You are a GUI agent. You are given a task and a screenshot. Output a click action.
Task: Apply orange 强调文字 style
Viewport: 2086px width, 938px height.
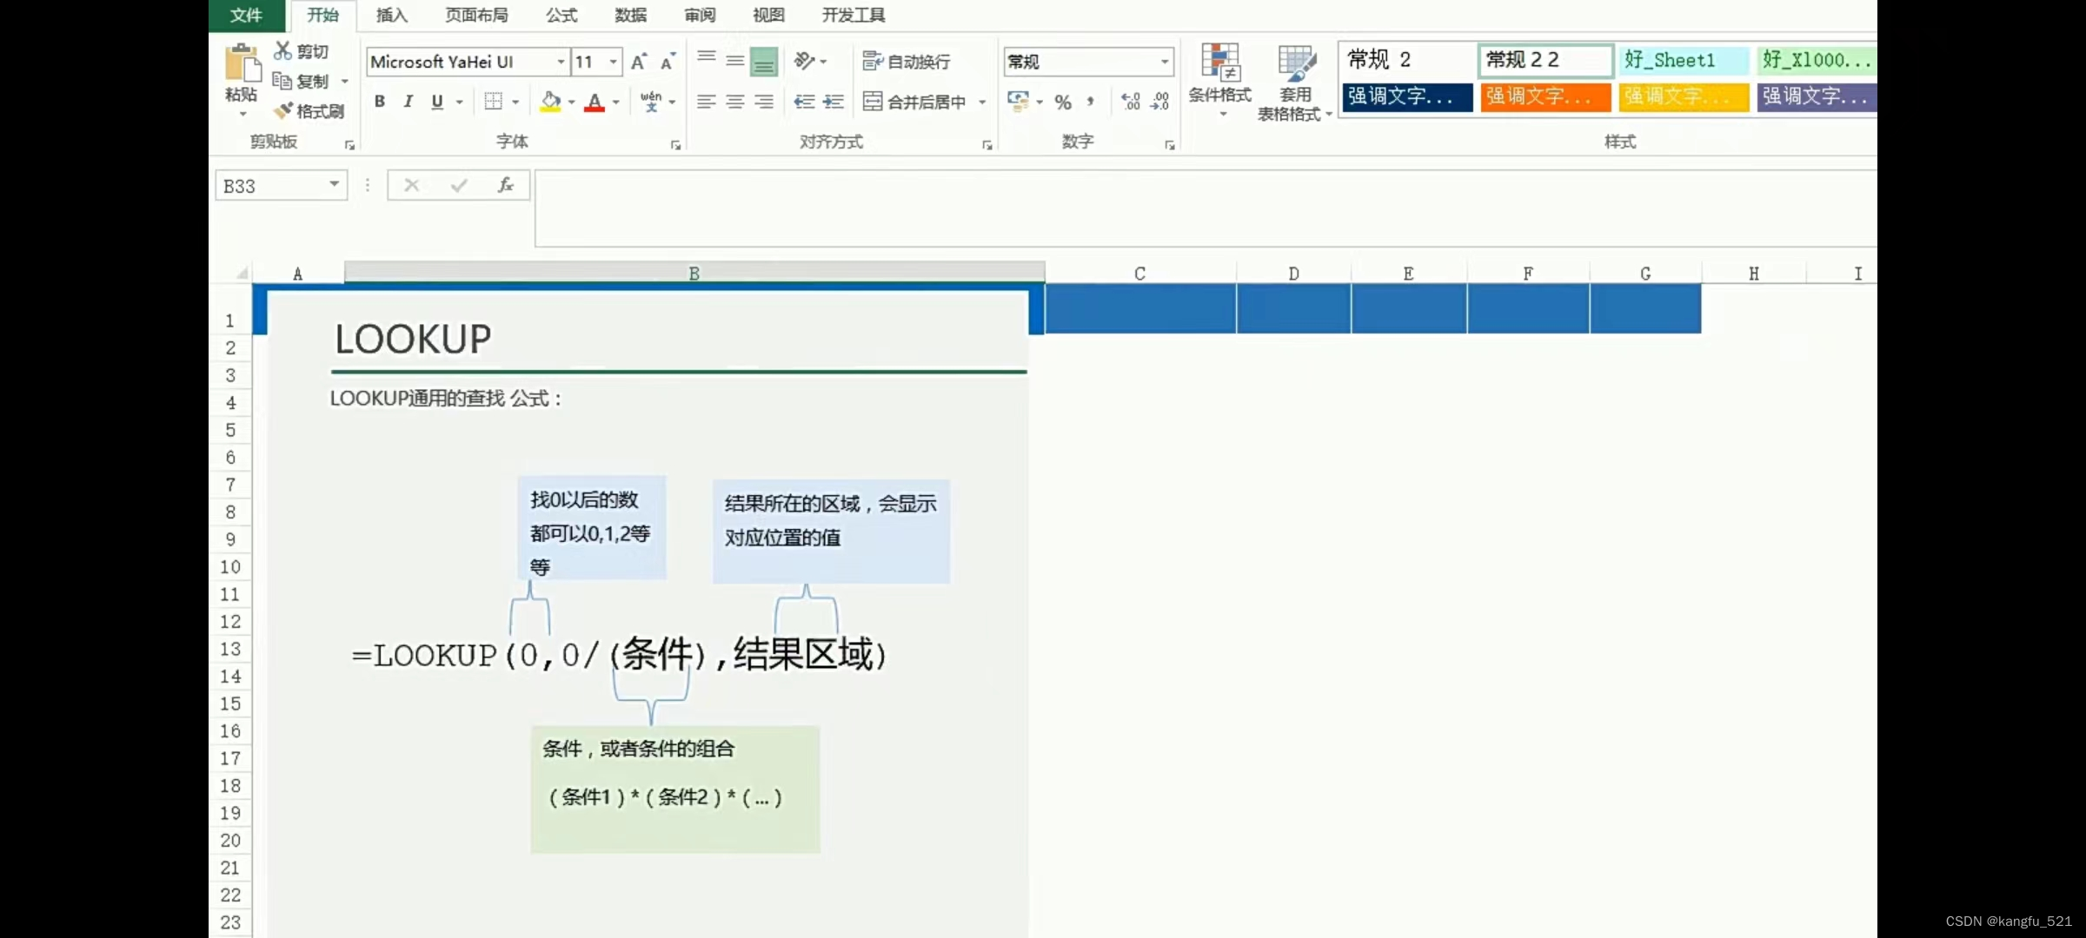(1545, 96)
